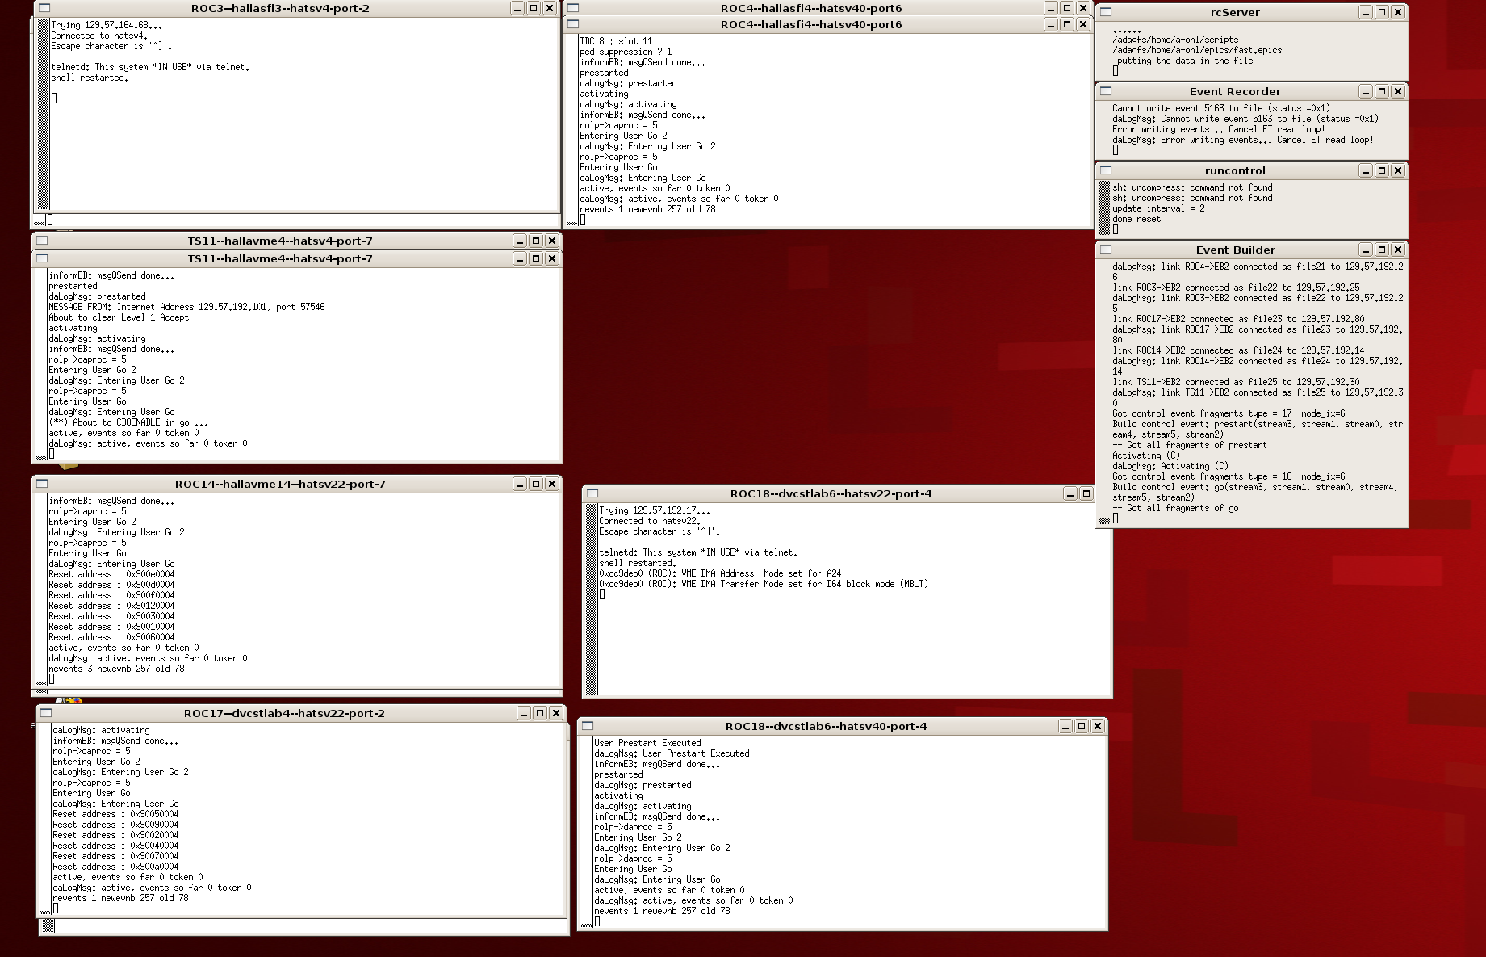Click the runcontrol window scrollbar
The height and width of the screenshot is (957, 1486).
click(1107, 208)
